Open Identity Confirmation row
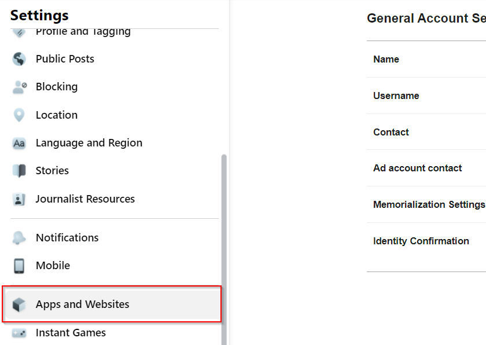486x345 pixels. (421, 241)
